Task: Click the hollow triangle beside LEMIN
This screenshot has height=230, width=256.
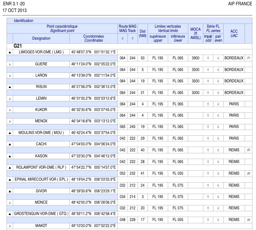Action: [10, 99]
